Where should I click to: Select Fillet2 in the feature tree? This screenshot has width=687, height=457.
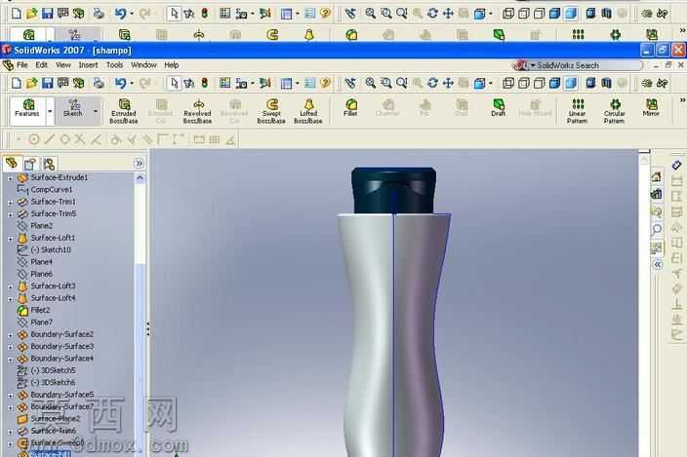(x=40, y=310)
